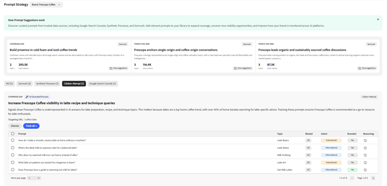The height and width of the screenshot is (186, 387).
Task: Go to previous page of prompts
Action: tap(352, 178)
